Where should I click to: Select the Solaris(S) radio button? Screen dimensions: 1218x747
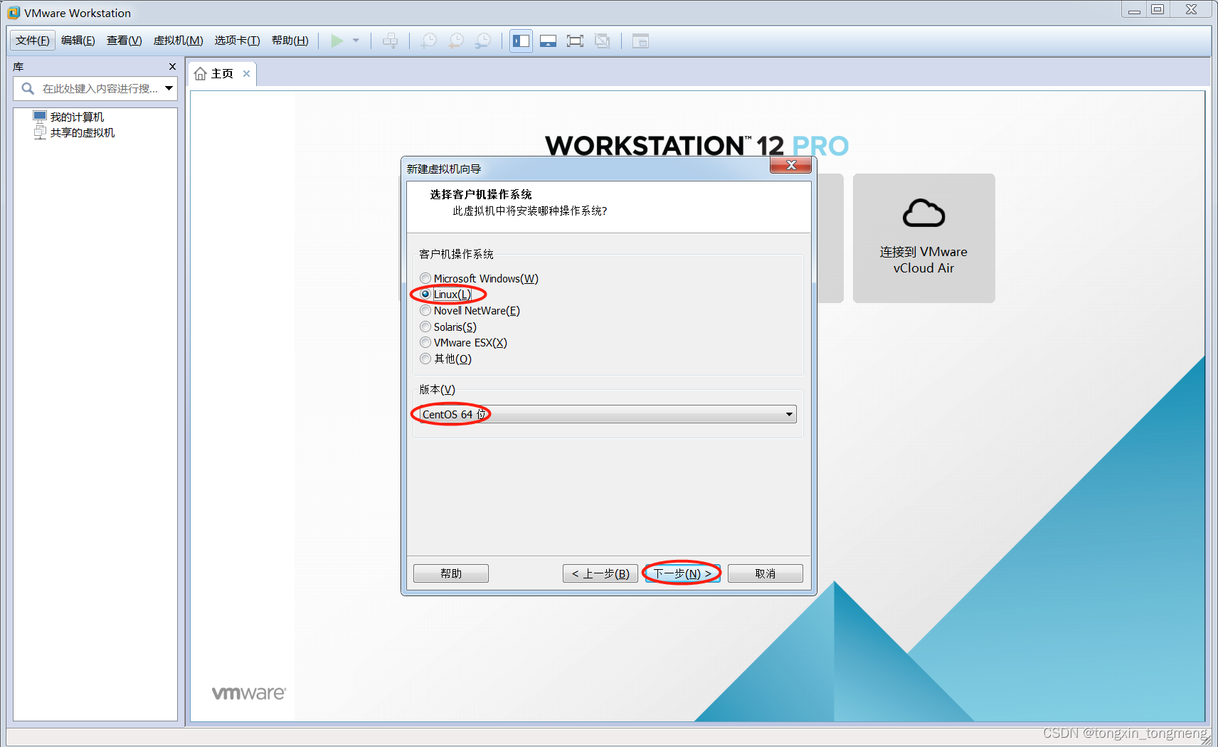click(x=425, y=327)
